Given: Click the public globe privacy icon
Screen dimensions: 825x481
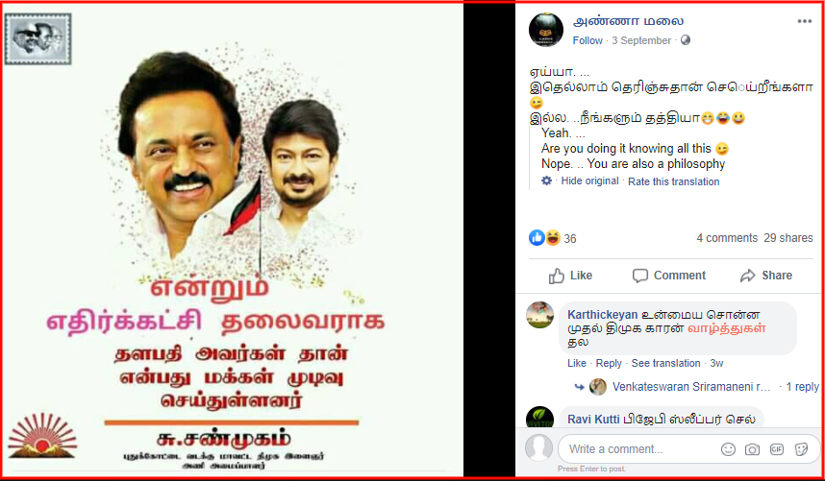Looking at the screenshot, I should (685, 40).
